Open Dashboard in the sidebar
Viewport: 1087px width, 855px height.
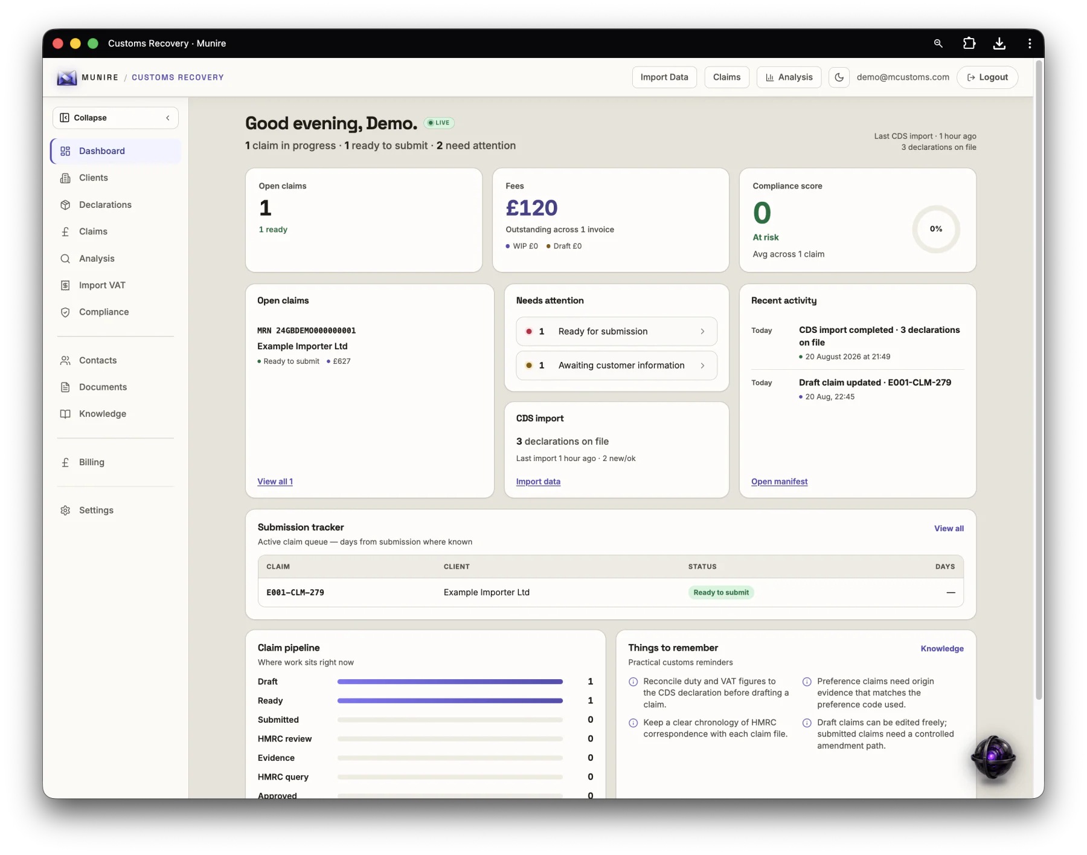pos(115,151)
